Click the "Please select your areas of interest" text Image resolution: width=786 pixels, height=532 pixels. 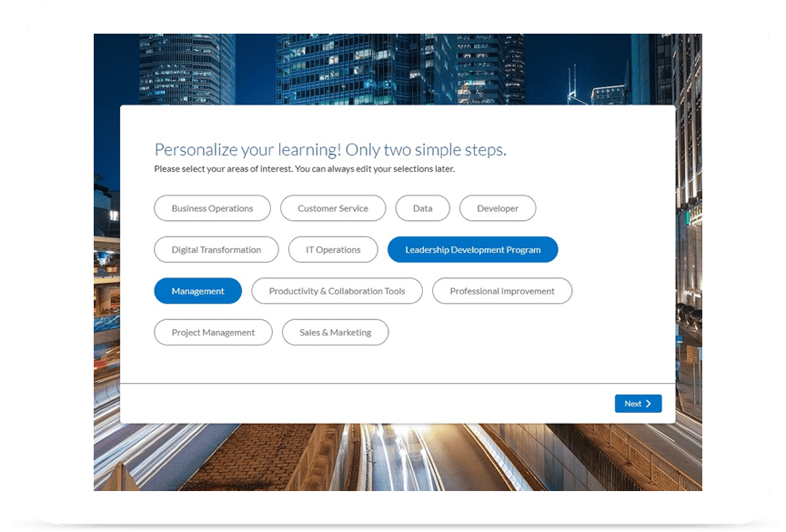coord(304,169)
